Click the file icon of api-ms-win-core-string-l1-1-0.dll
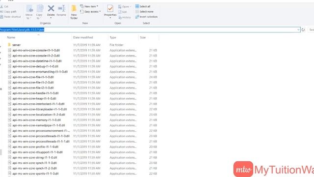Screen dimensions: 314x177 pos(9,157)
